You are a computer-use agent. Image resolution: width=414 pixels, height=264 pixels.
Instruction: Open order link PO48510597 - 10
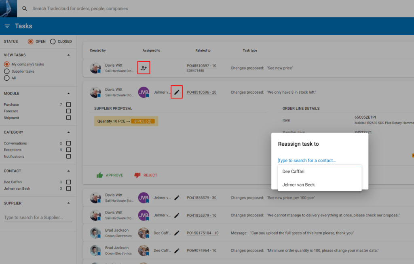pos(202,65)
